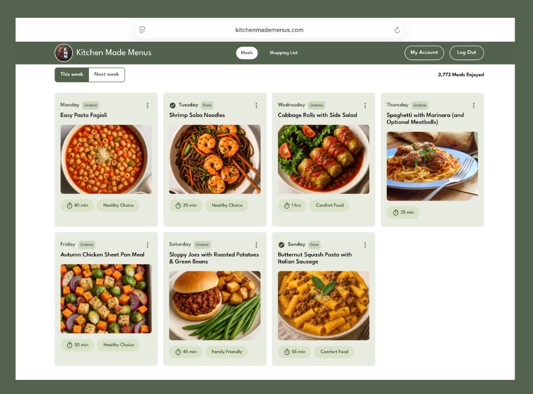Click the Kitchen Made Menus logo icon

click(64, 53)
